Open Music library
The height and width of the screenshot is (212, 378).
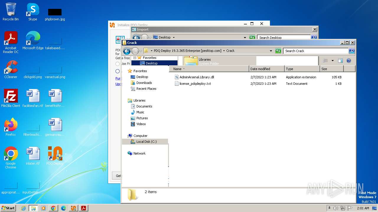click(140, 112)
